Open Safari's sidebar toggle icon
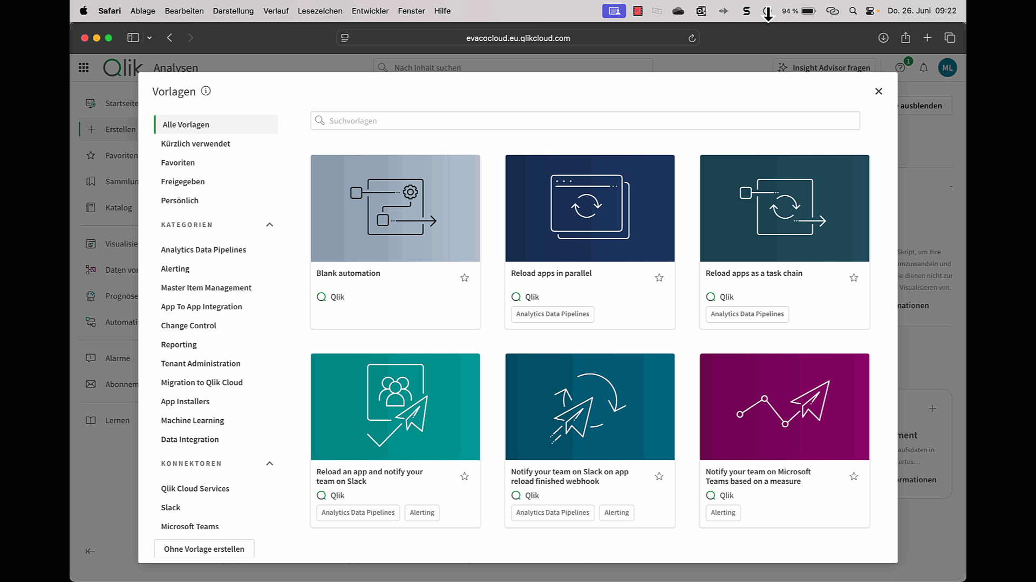This screenshot has height=582, width=1036. [x=133, y=38]
